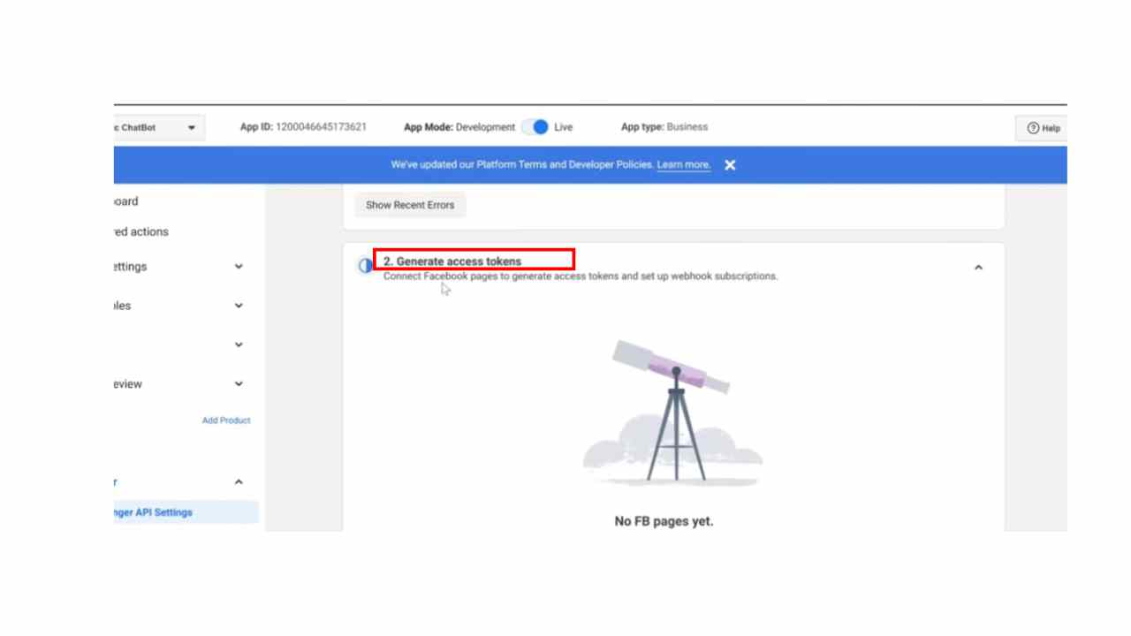Open Required actions in the sidebar
Screen dimensions: 1131x636
(x=141, y=231)
